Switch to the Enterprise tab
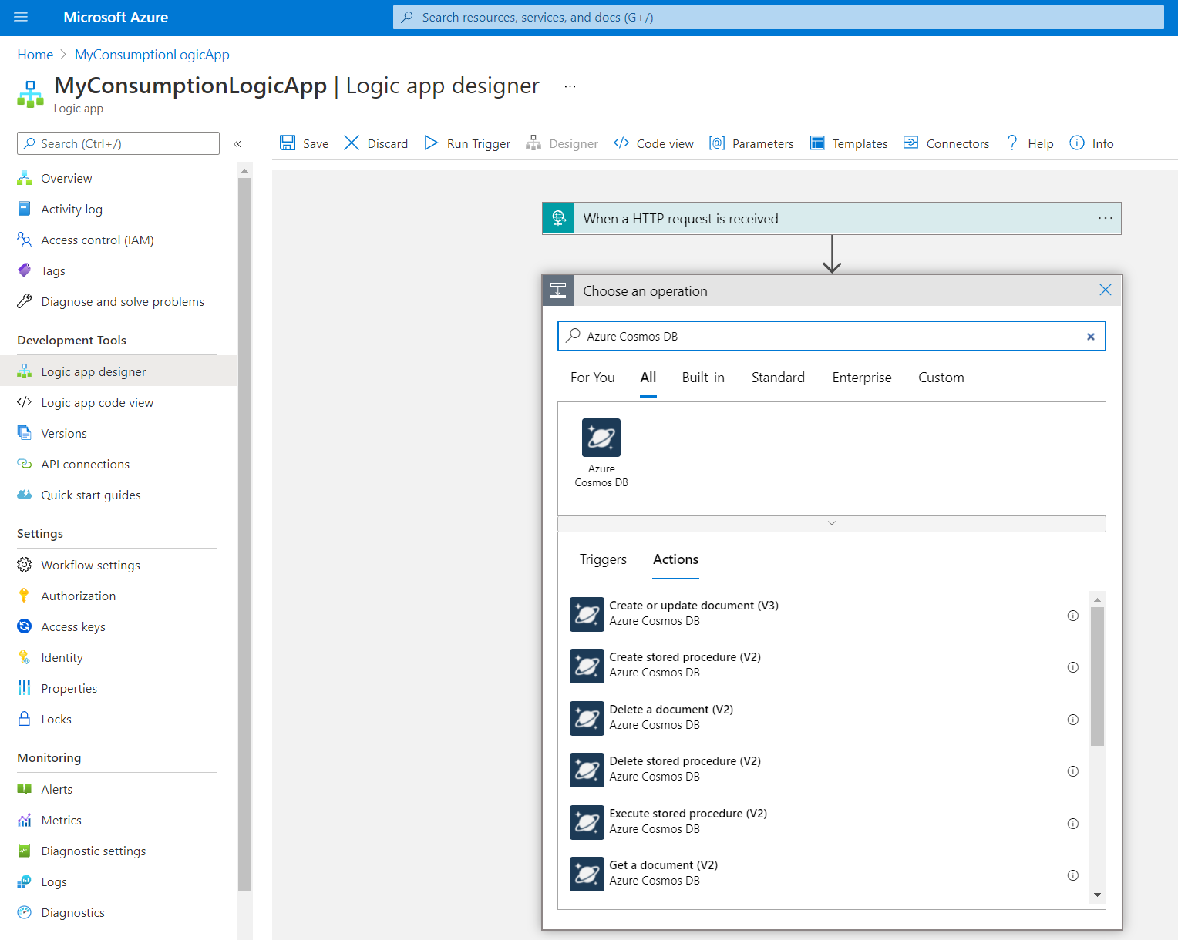Viewport: 1178px width, 940px height. 862,378
